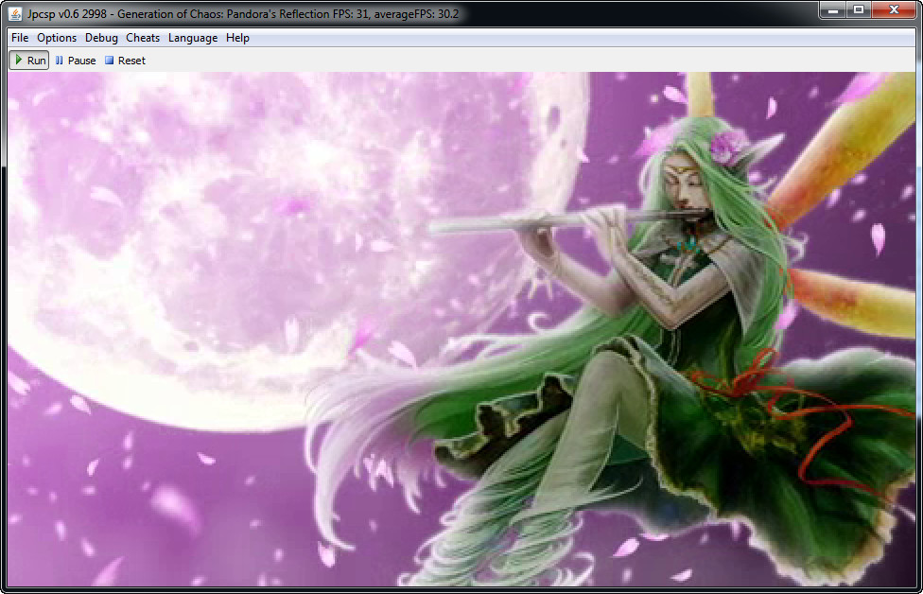Open the File menu
The height and width of the screenshot is (594, 923).
click(x=20, y=38)
